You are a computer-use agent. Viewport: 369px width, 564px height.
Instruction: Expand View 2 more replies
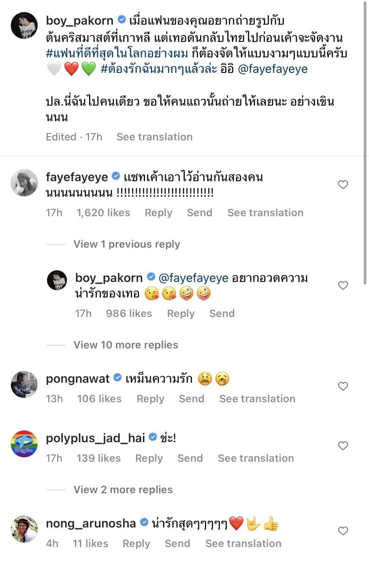(123, 489)
